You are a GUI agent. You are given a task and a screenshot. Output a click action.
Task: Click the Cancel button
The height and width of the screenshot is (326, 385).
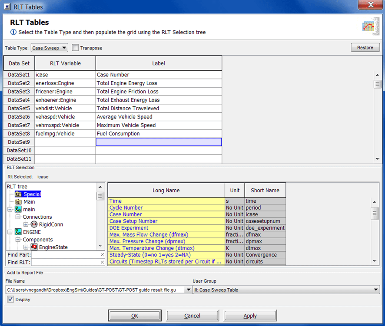(x=192, y=316)
